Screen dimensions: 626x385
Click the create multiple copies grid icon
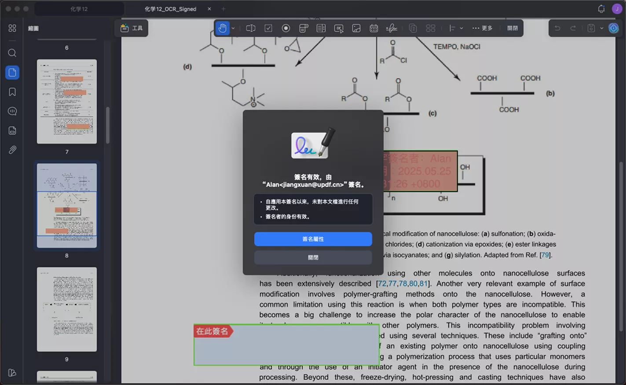(431, 28)
